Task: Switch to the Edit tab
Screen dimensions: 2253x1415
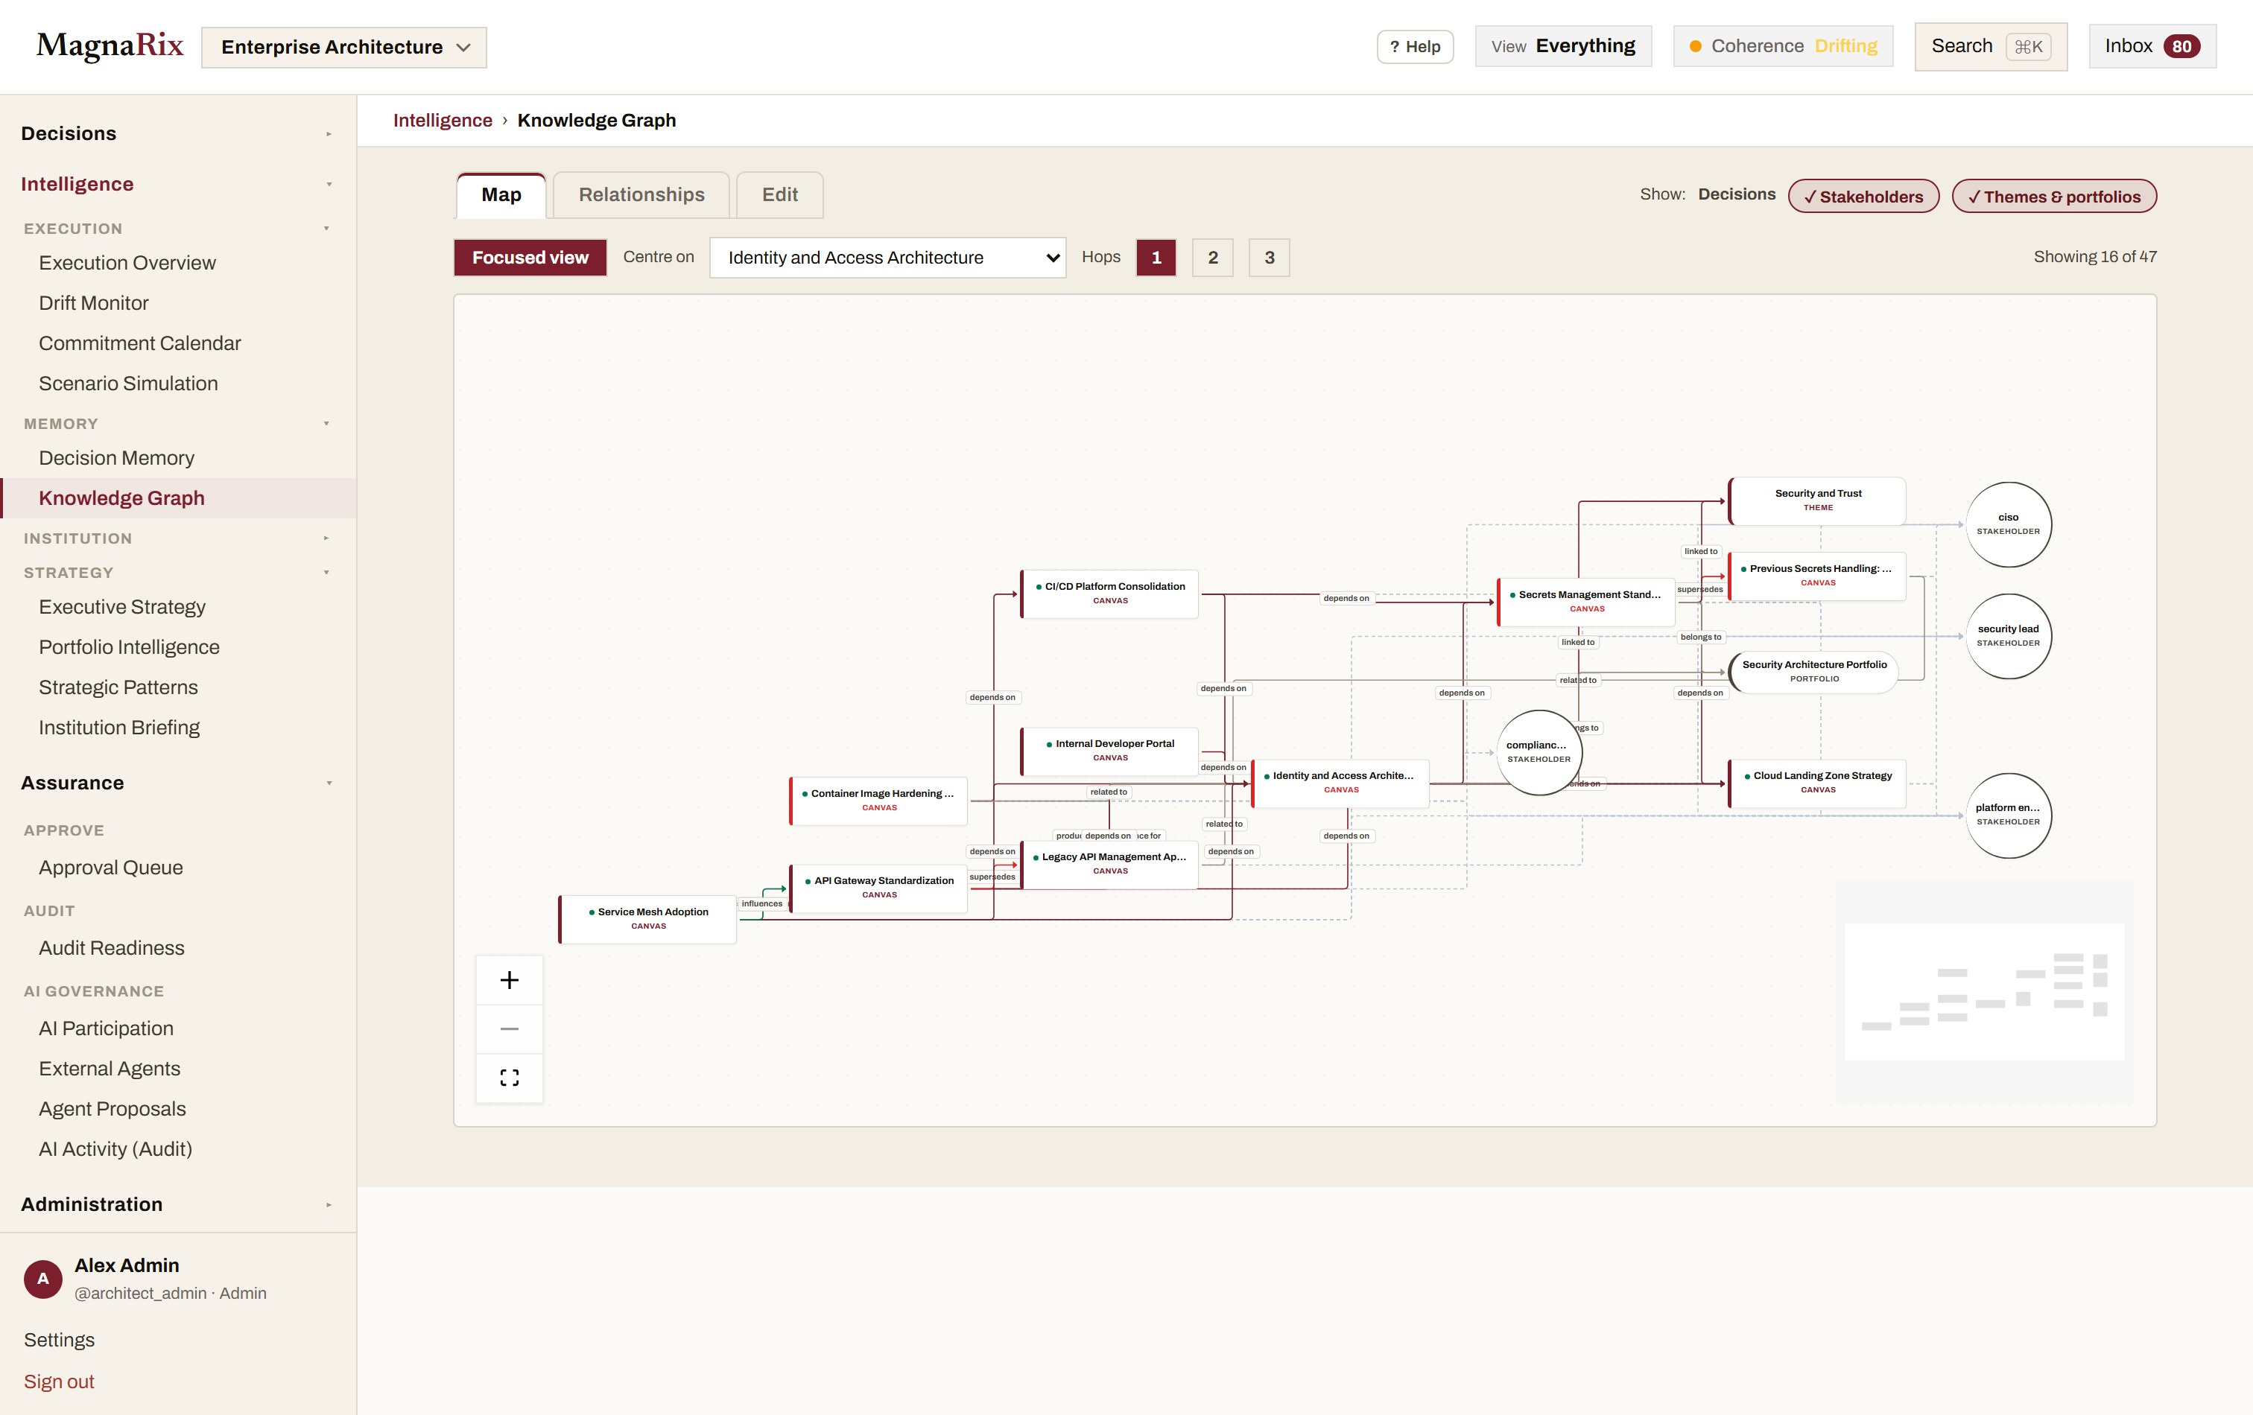Action: [x=780, y=194]
